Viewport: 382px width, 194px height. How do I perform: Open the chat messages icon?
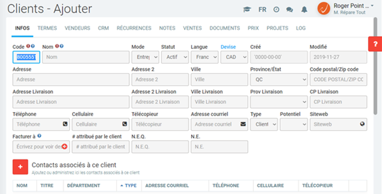(x=290, y=9)
